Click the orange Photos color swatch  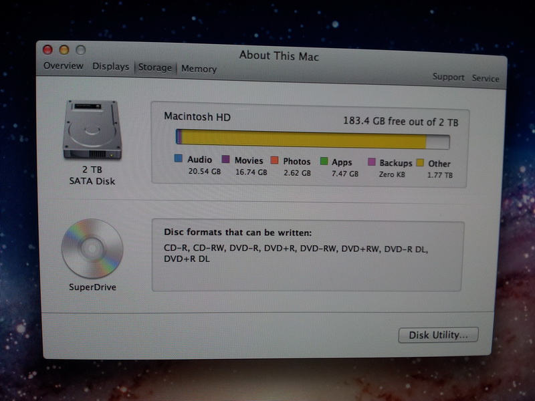(274, 160)
